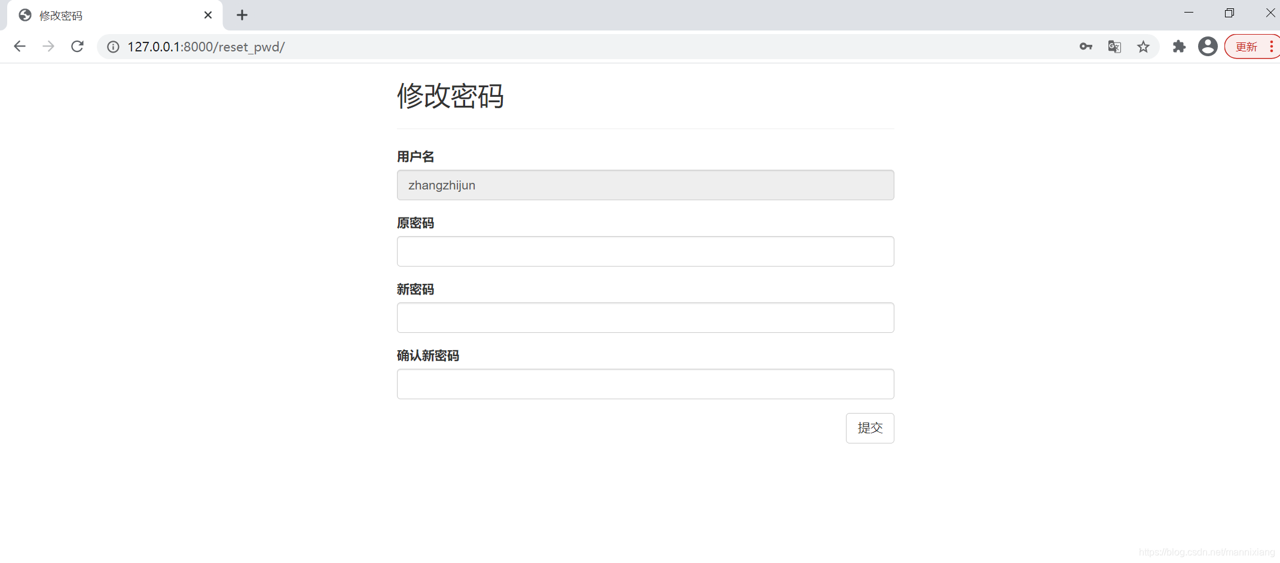Open the Chrome profile avatar

(1208, 47)
